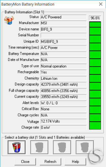Click the Close button
106x167 pixels.
point(25,161)
